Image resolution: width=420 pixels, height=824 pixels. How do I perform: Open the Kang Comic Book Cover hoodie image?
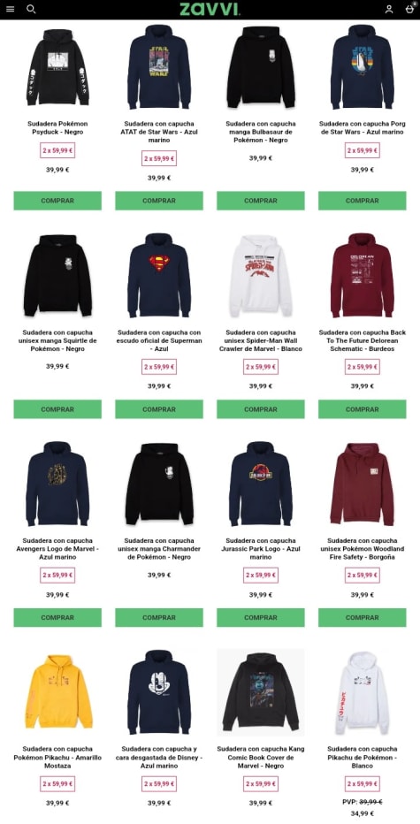260,691
